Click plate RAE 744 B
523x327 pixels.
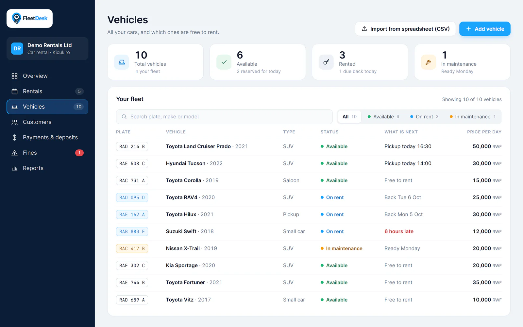tap(132, 283)
